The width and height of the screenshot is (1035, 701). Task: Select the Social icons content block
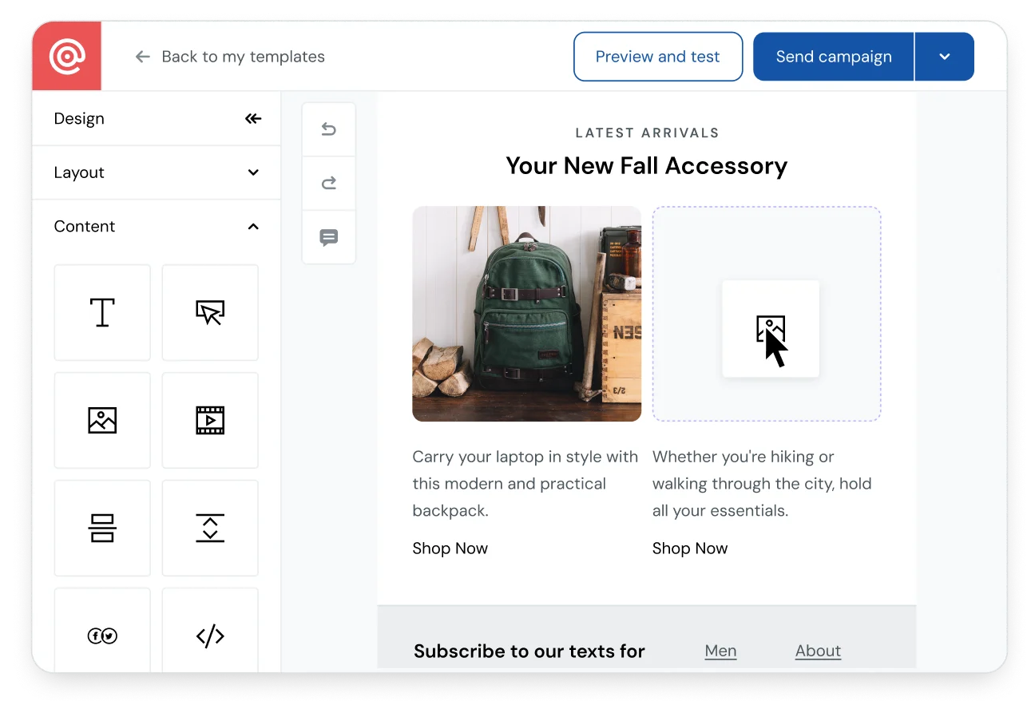point(102,631)
